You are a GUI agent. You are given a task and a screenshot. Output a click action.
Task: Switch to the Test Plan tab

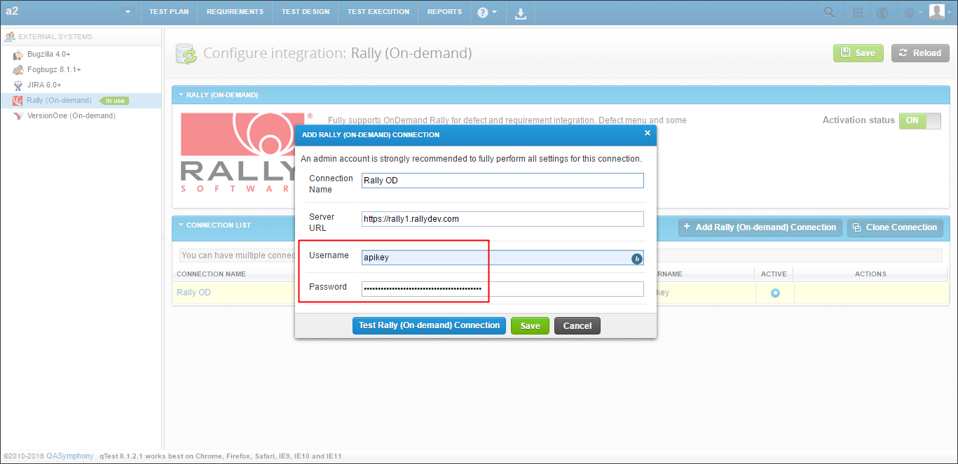coord(169,12)
